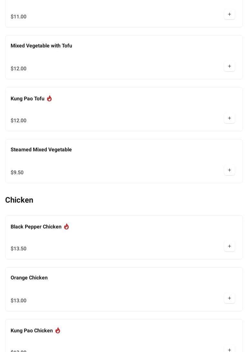
Task: Open Kung Pao Chicken item title
Action: [32, 330]
